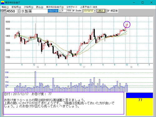This screenshot has height=117, width=156.
Task: Maximize the 卑弥呼のお告げ window
Action: point(143,2)
